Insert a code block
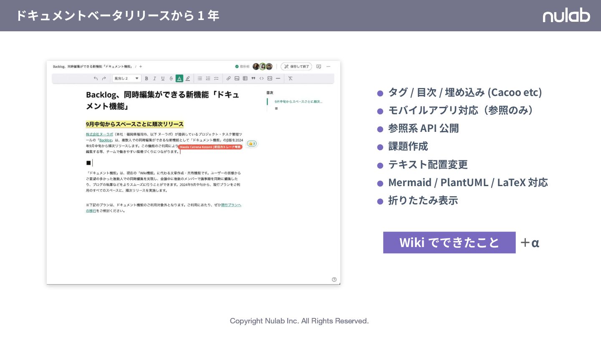The height and width of the screenshot is (338, 601). [270, 78]
